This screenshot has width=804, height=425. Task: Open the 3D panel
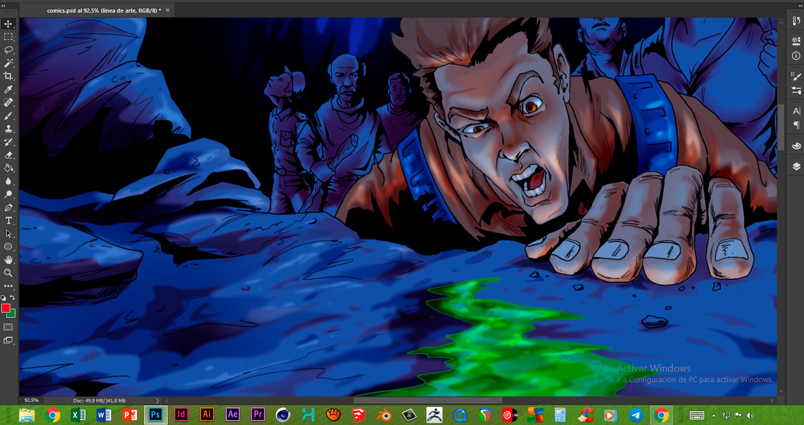pyautogui.click(x=796, y=41)
